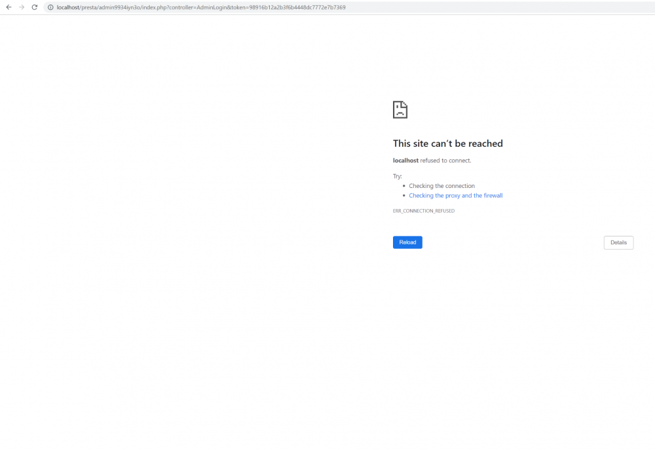Click the 'This site can't be reached' heading
The height and width of the screenshot is (450, 655).
click(448, 143)
